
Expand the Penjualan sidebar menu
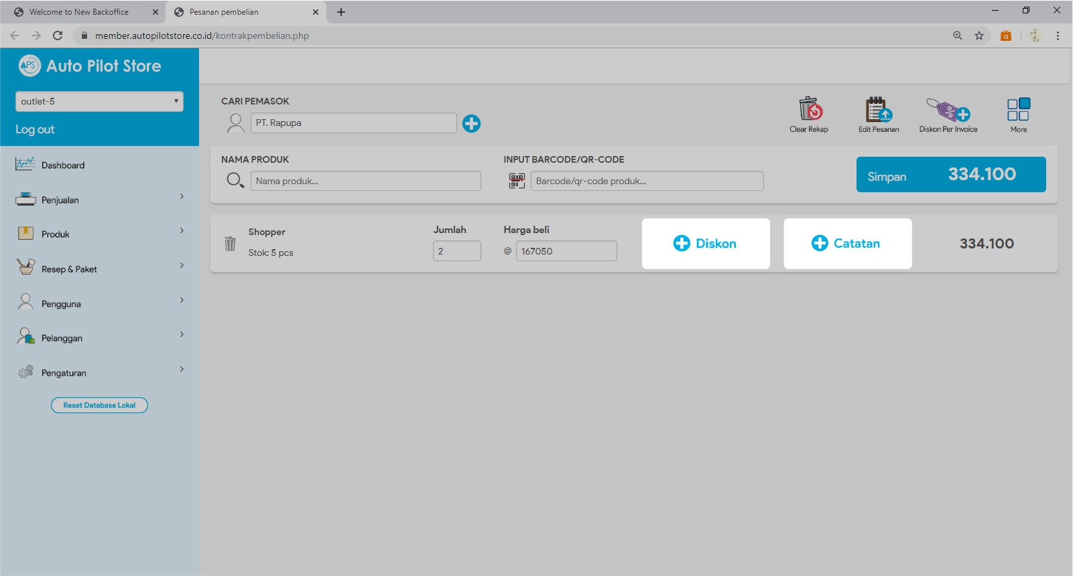99,200
